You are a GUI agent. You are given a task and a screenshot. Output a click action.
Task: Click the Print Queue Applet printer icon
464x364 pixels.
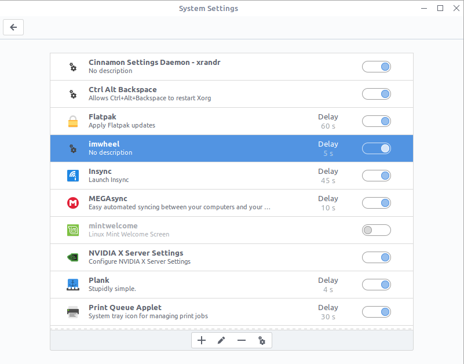click(x=73, y=312)
